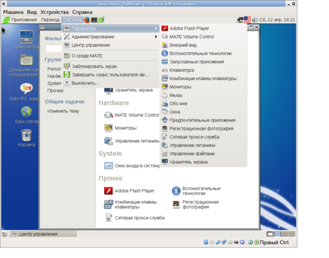Open Мониторы from Параметры submenu
Viewport: 329px width, 258px height.
point(204,87)
